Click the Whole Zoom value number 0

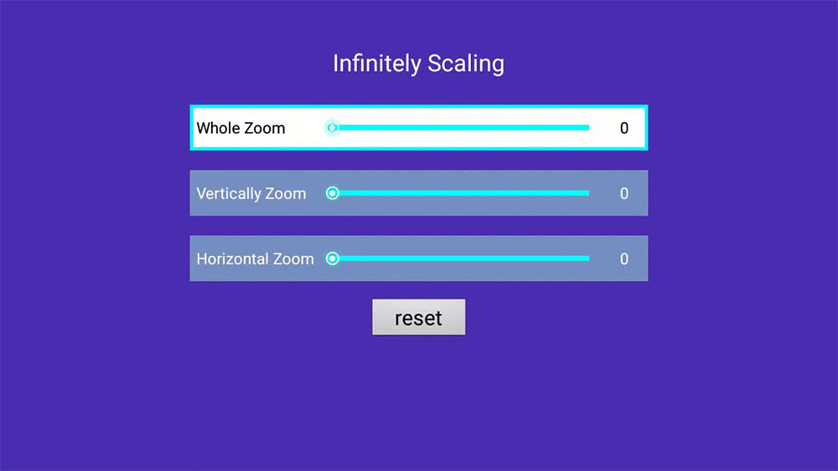point(623,128)
